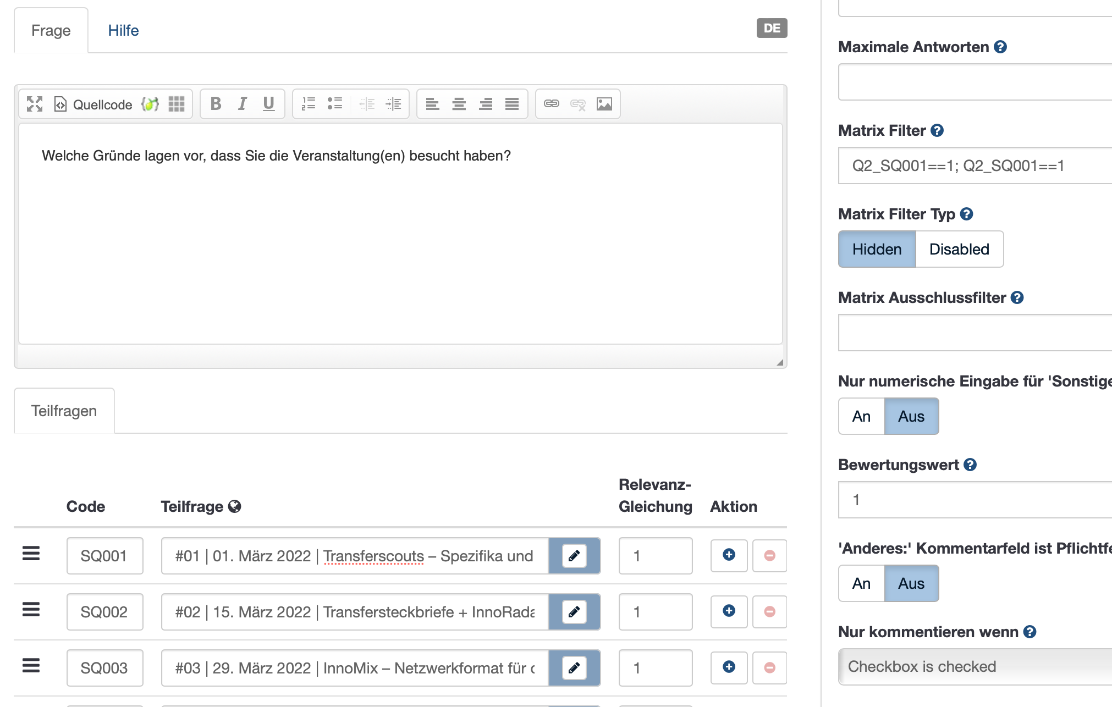Delete the SQ003 subquestion row
The image size is (1112, 707).
[769, 667]
